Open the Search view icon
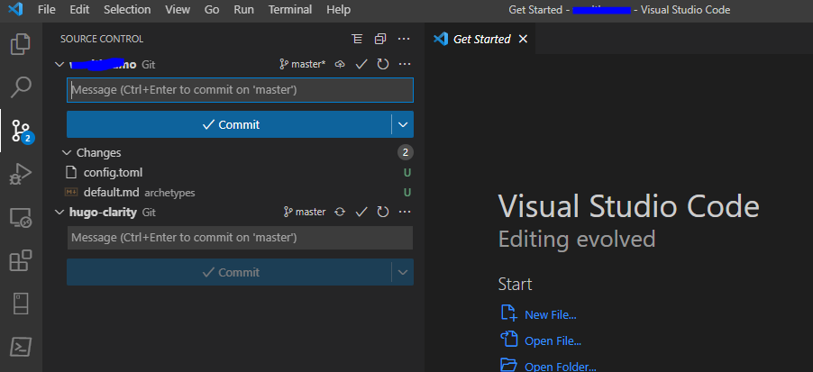This screenshot has width=813, height=372. click(x=21, y=87)
